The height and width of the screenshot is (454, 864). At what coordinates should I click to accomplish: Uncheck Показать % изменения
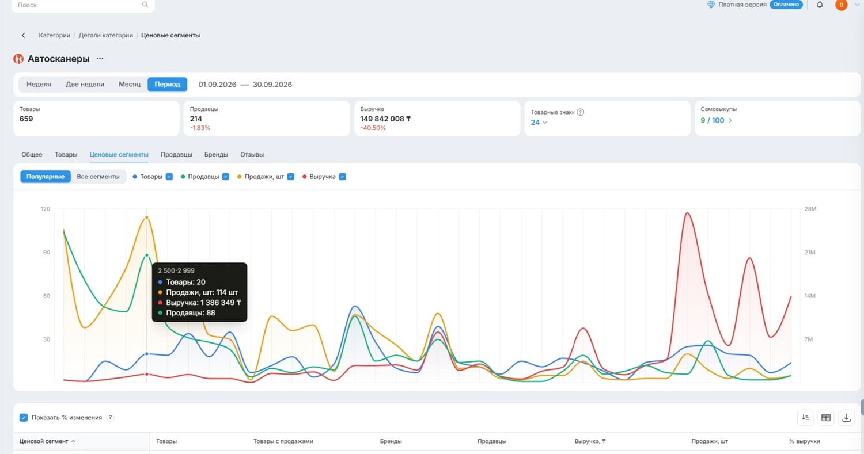tap(24, 418)
